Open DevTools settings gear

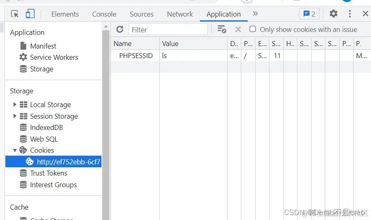tap(334, 14)
